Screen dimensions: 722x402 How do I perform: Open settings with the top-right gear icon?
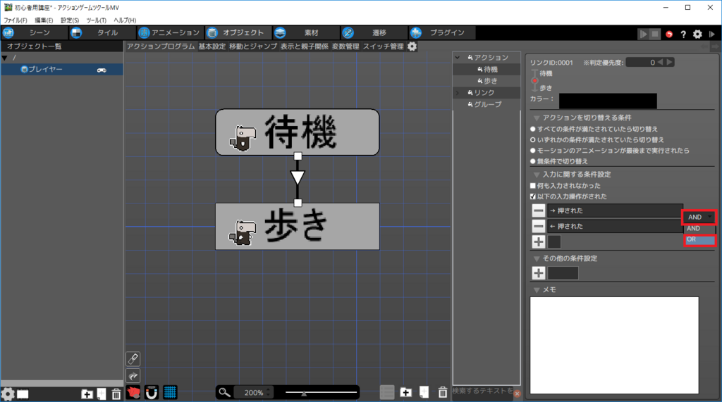(697, 34)
